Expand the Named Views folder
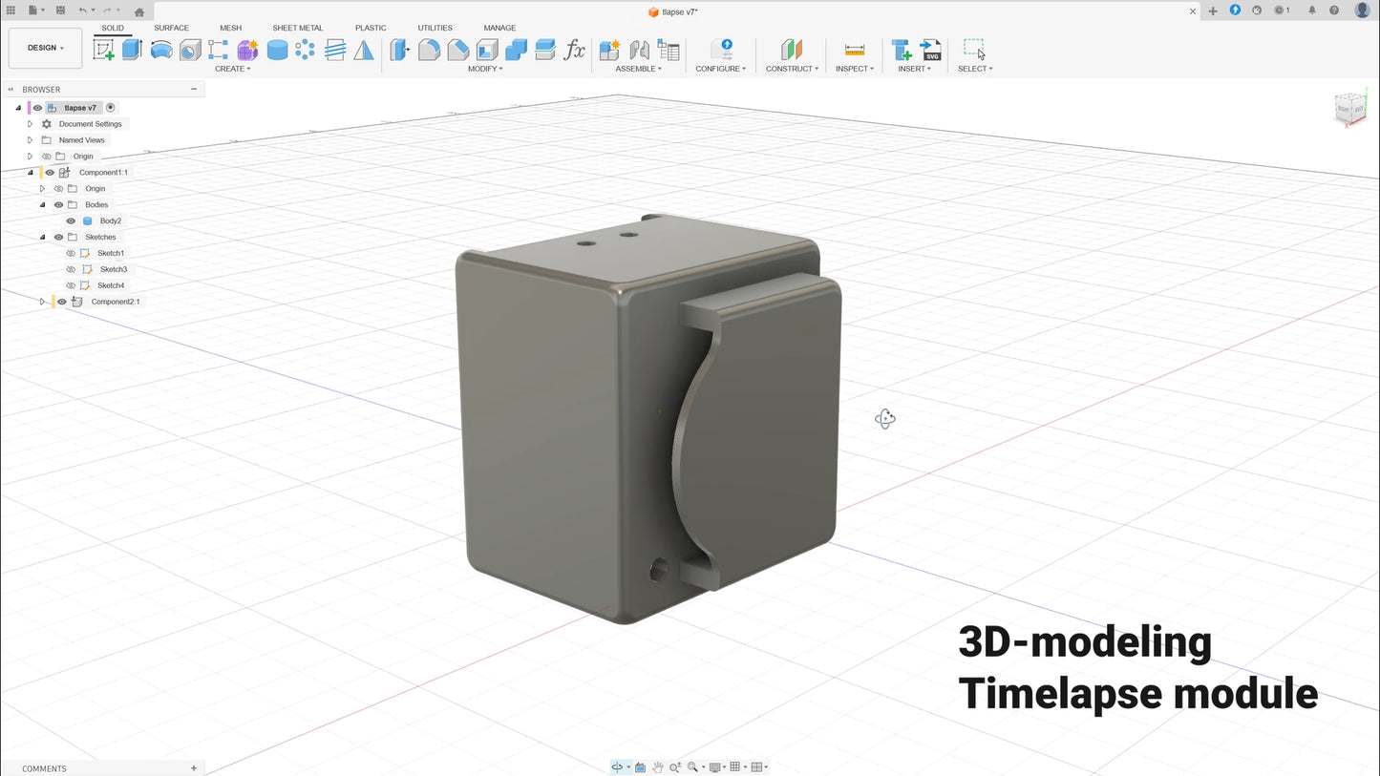Image resolution: width=1380 pixels, height=776 pixels. pos(30,139)
